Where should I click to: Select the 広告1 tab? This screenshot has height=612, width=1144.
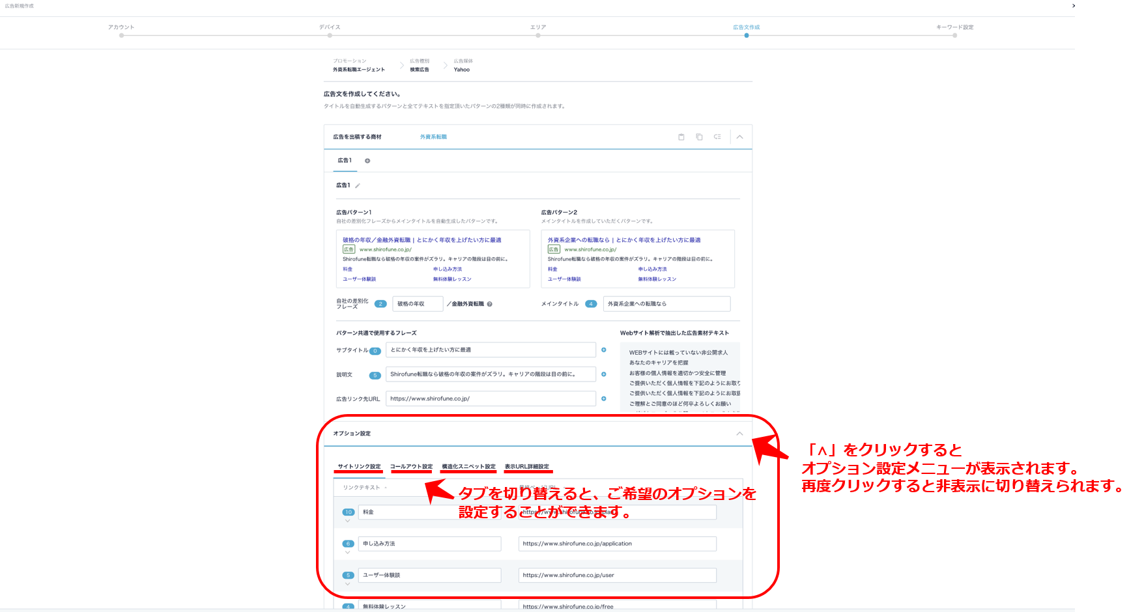point(345,160)
